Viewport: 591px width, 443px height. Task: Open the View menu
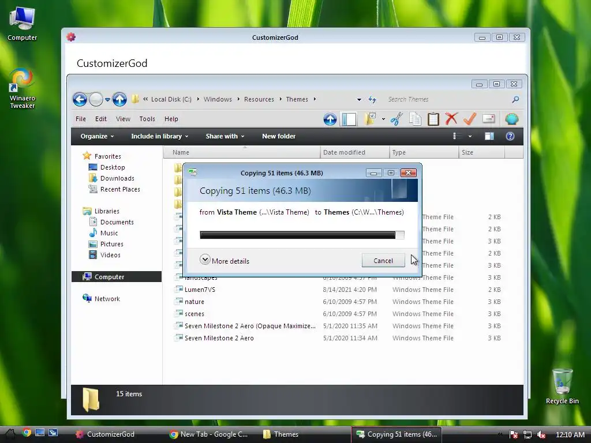tap(123, 119)
